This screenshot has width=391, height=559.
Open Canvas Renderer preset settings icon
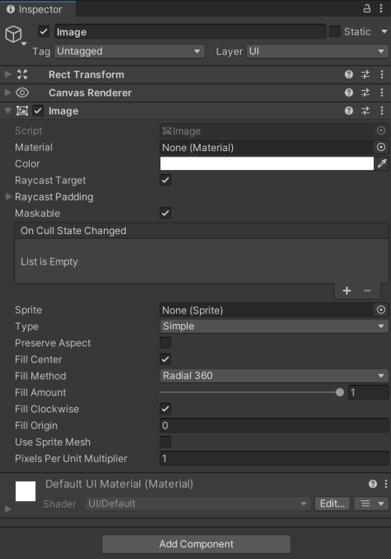pyautogui.click(x=365, y=92)
